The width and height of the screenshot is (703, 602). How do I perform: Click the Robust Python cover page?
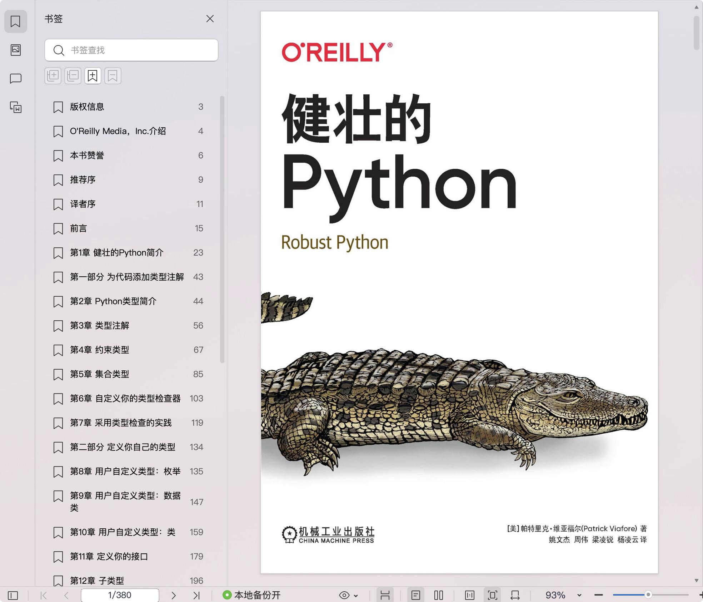tap(459, 292)
